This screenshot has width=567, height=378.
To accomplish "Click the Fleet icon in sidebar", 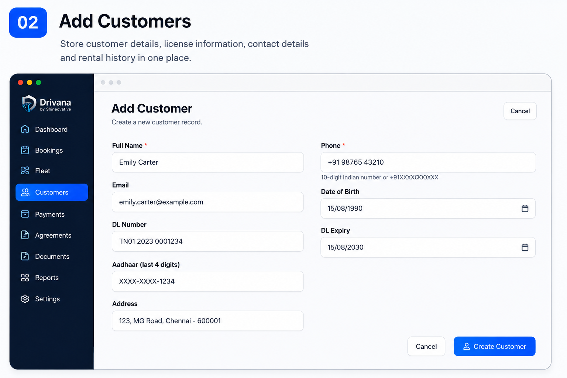I will tap(25, 171).
